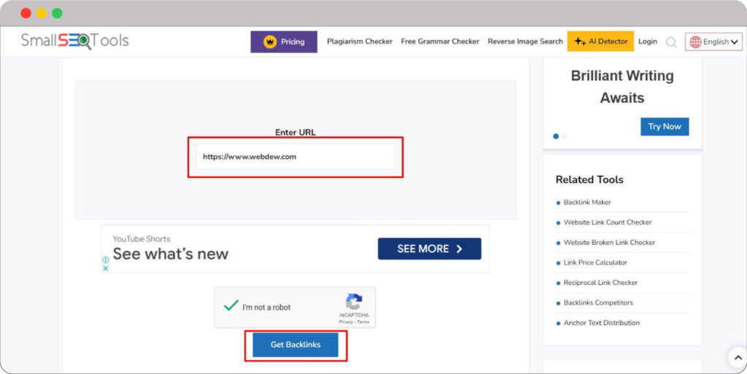
Task: Click the scroll-to-top arrow button
Action: click(x=738, y=358)
